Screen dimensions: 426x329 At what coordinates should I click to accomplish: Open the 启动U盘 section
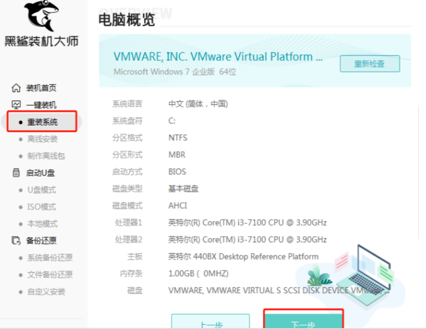click(x=41, y=173)
